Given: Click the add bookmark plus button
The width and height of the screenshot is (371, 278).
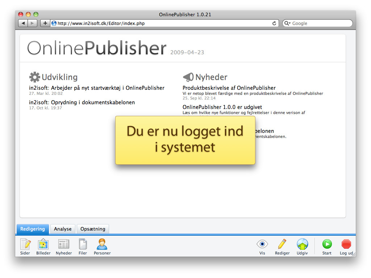Looking at the screenshot, I should pos(45,23).
